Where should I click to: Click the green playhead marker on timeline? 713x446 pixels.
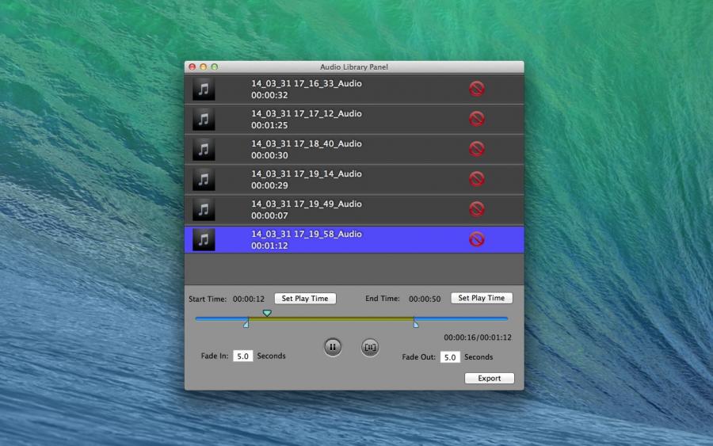267,313
